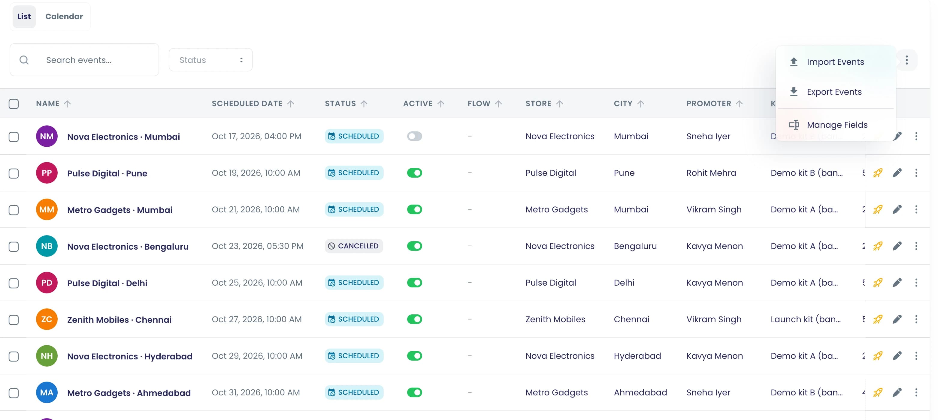The width and height of the screenshot is (938, 420).
Task: Select Manage Fields in the menu
Action: click(835, 125)
